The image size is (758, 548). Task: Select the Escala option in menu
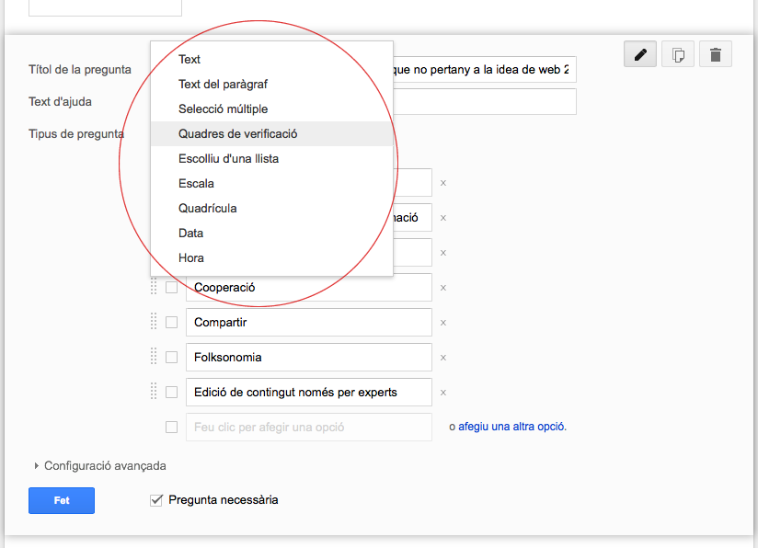(196, 184)
